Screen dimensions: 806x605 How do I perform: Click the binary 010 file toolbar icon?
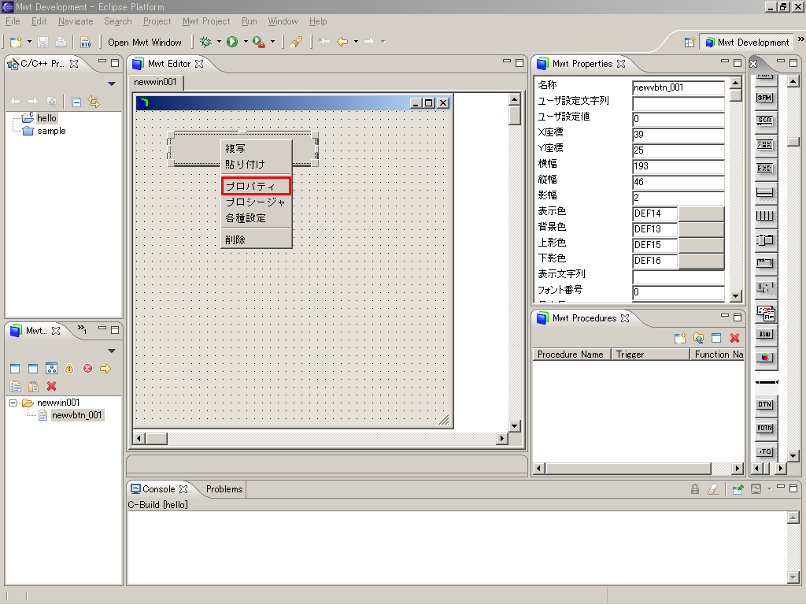coord(85,43)
